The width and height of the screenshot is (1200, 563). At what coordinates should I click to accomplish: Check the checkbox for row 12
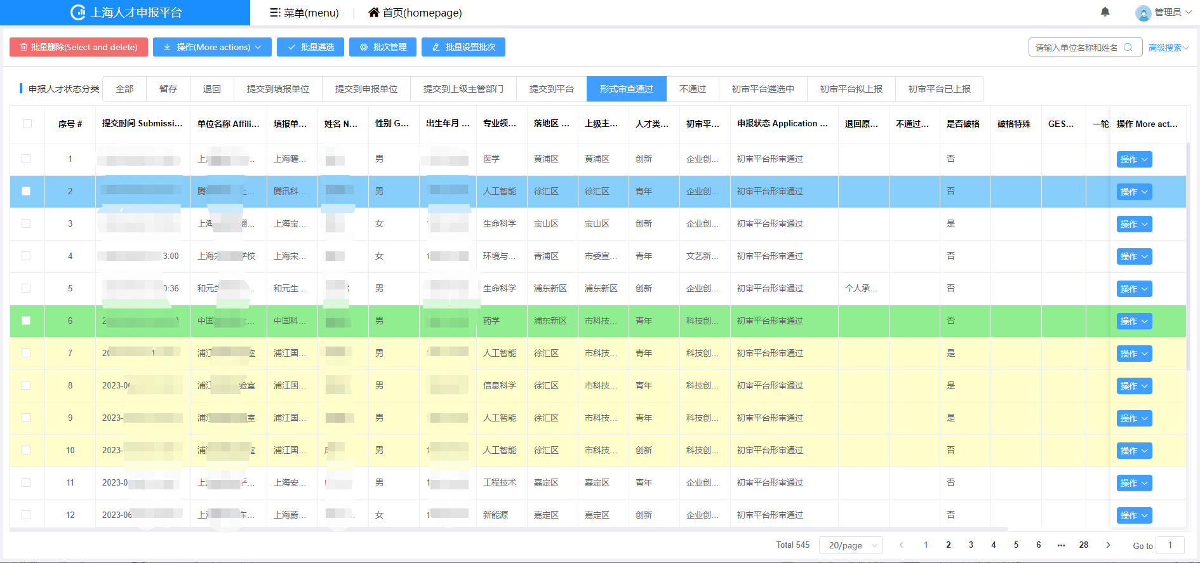click(26, 515)
